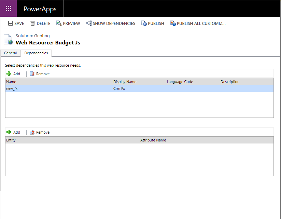Select the Dependencies tab
This screenshot has width=281, height=219.
pos(36,53)
